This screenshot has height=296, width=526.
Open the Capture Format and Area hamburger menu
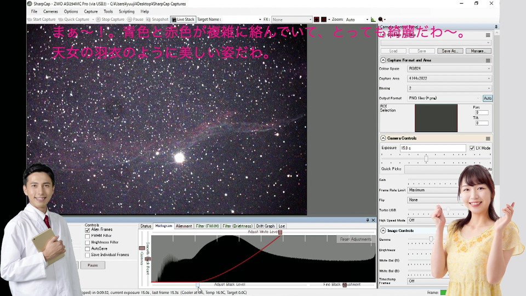pyautogui.click(x=488, y=60)
